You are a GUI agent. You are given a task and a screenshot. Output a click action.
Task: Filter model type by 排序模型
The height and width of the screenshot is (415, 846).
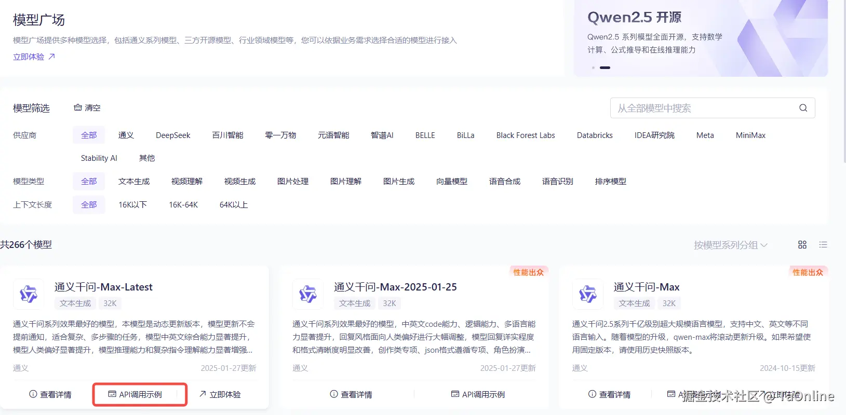point(611,181)
